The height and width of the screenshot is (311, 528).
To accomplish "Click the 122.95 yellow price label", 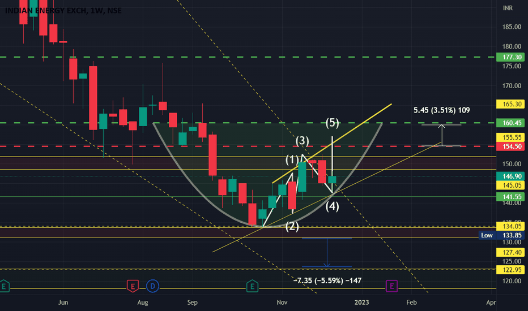I will (x=510, y=270).
